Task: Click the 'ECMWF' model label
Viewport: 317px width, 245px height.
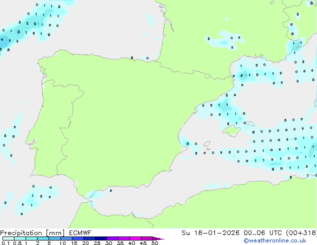Action: point(80,233)
